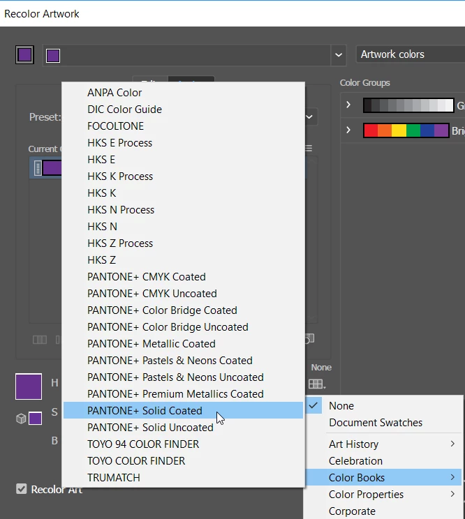Select the base color swatch box

tap(25, 55)
